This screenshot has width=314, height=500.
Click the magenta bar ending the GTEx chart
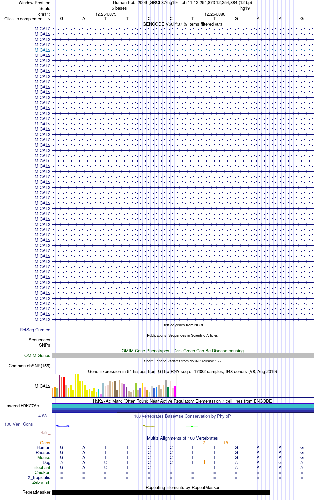click(175, 391)
